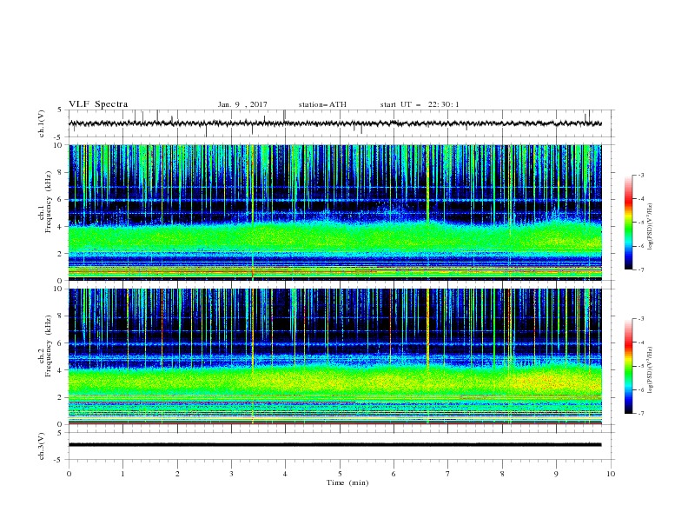Screen dimensions: 688x532
Task: Click the log(PSD) label beside ch.1 colorbar
Action: pyautogui.click(x=650, y=227)
